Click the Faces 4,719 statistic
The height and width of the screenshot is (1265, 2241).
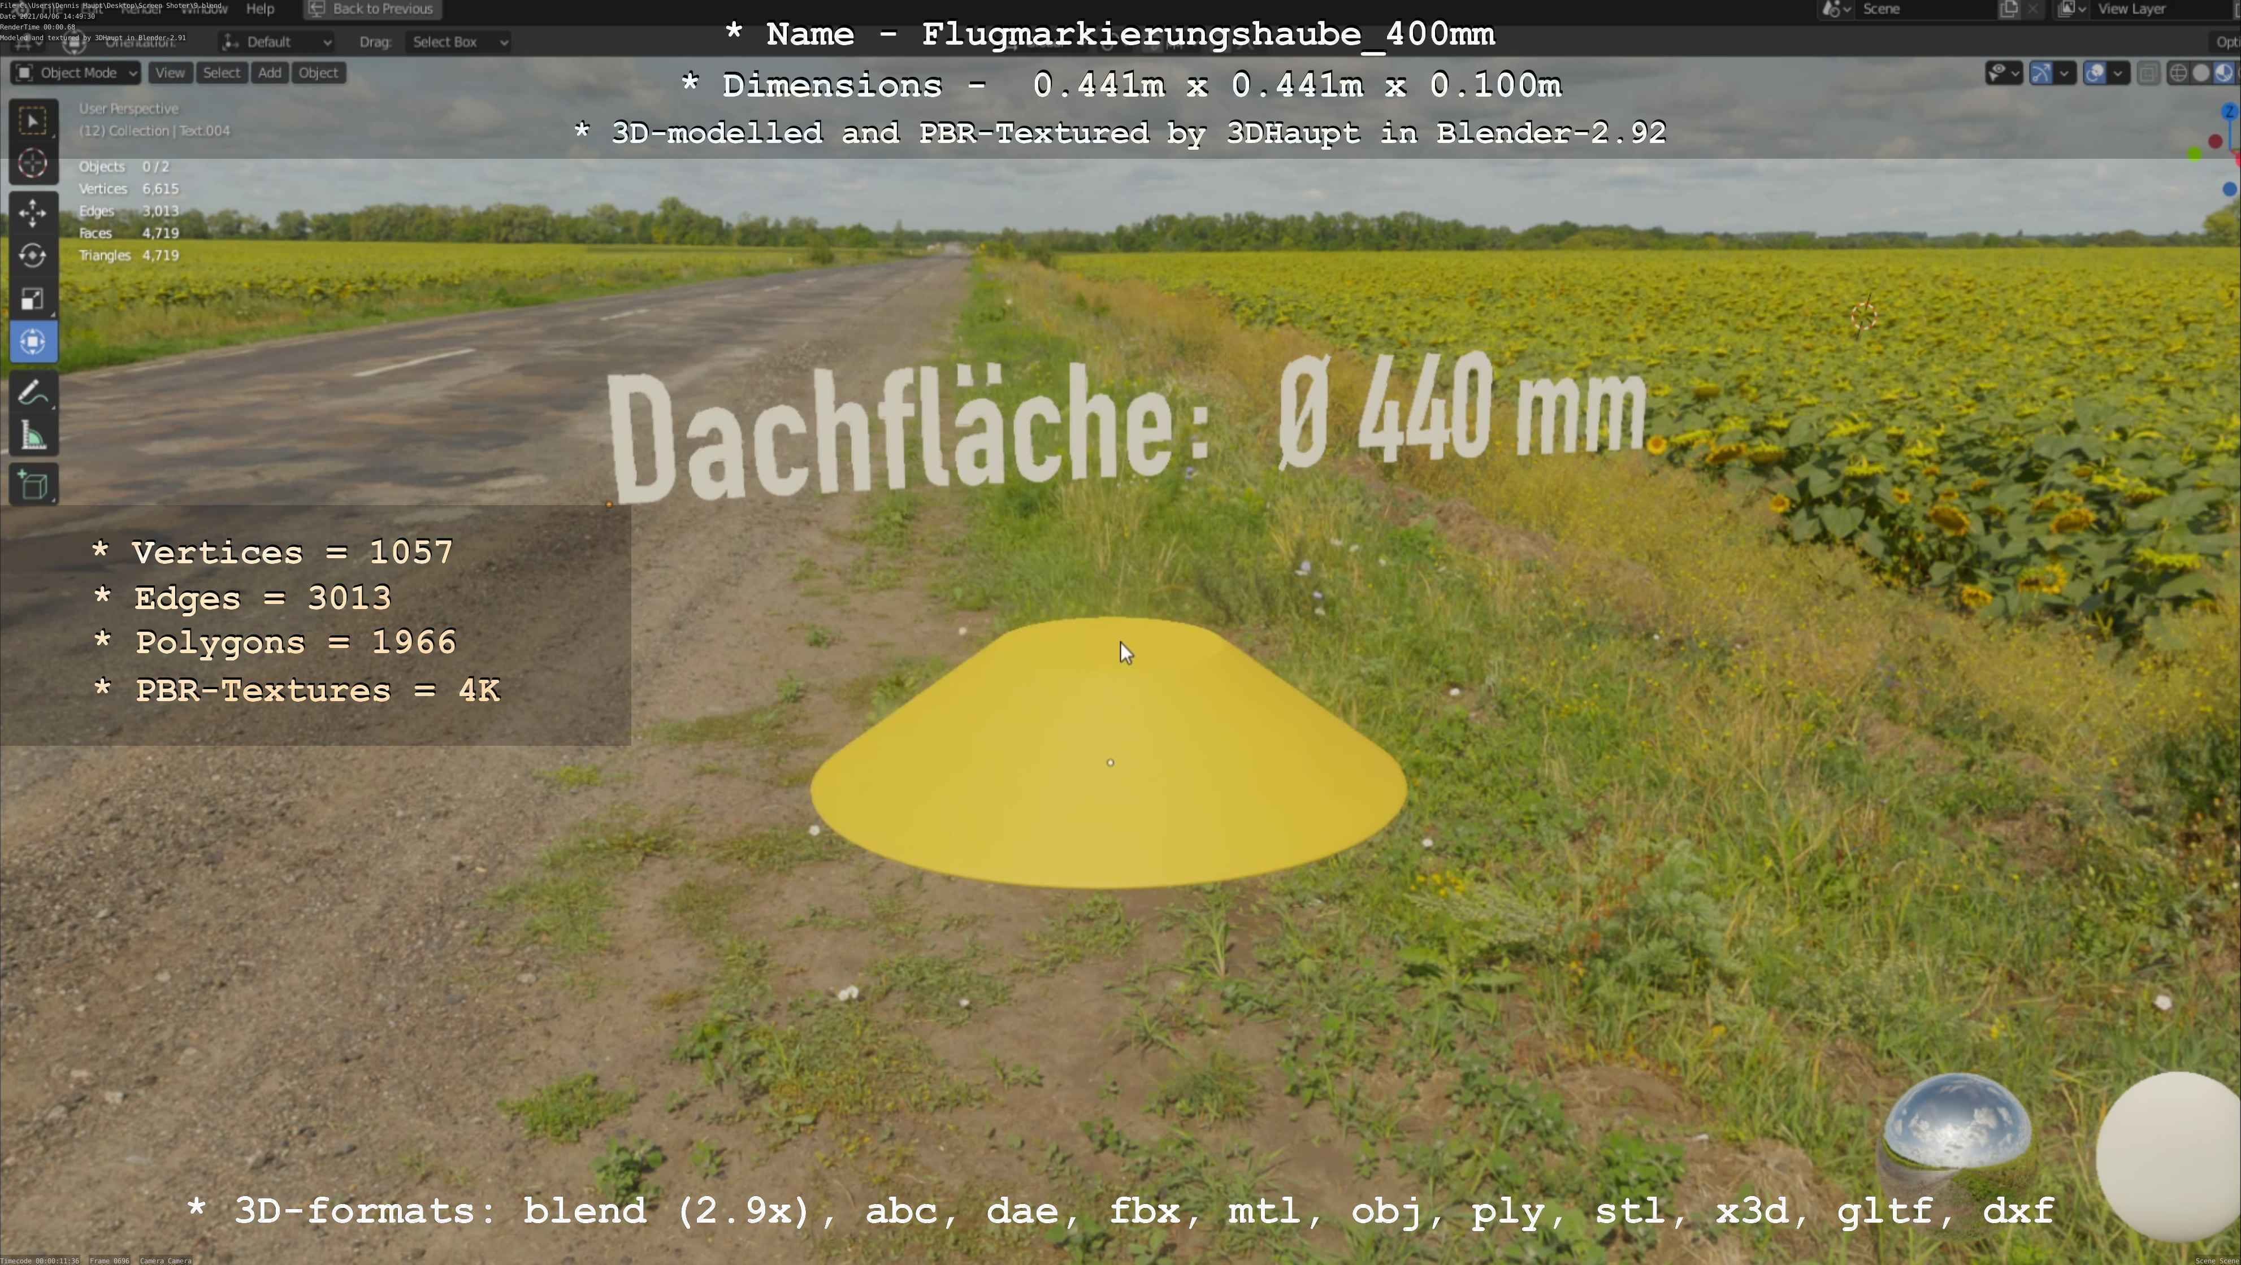129,233
